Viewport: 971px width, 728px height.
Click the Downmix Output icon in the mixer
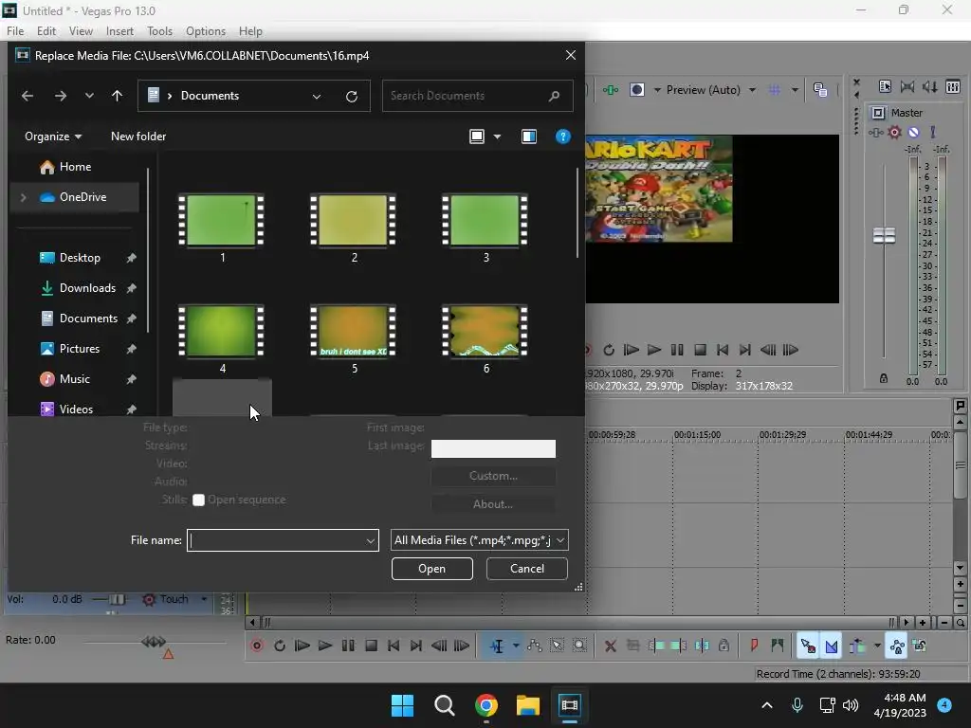(x=907, y=86)
